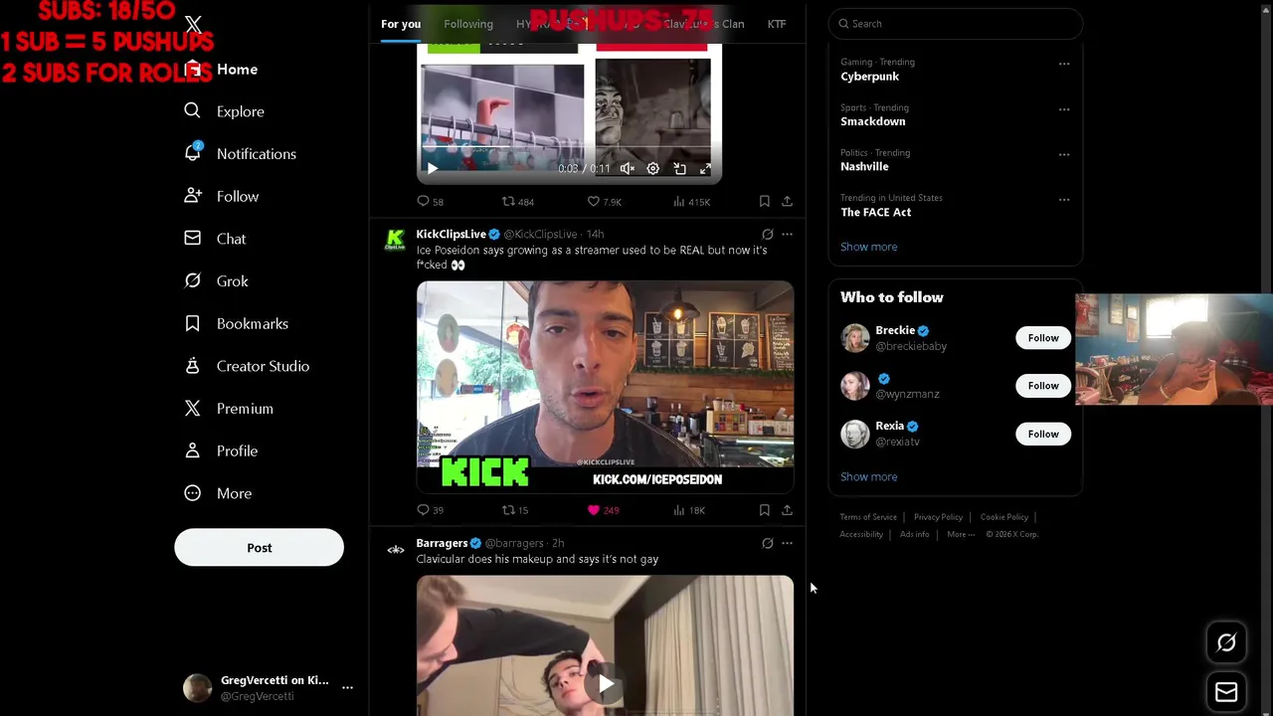Repost the post with 484 reposts
Viewport: 1273px width, 716px height.
(518, 202)
